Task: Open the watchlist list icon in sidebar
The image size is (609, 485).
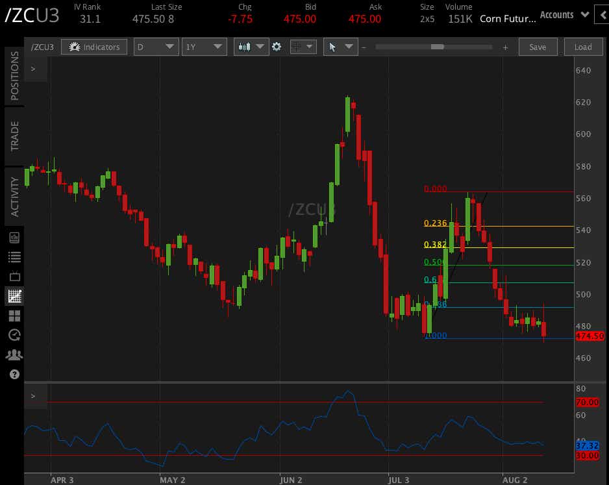Action: [14, 256]
